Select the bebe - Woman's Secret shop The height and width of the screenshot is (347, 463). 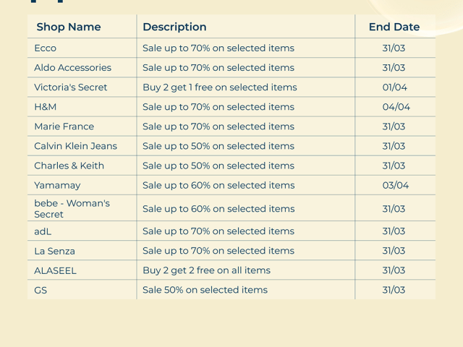pos(72,208)
